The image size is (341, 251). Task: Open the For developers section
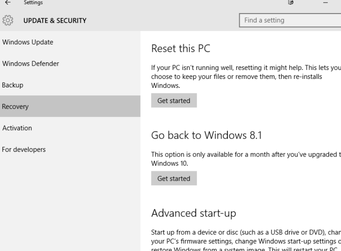24,149
